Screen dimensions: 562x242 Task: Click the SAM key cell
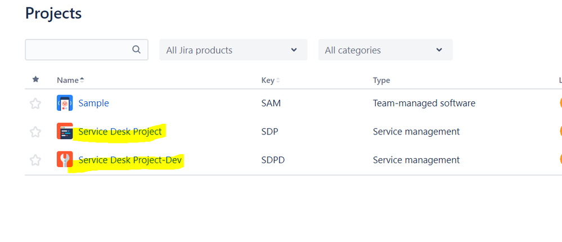pyautogui.click(x=271, y=103)
